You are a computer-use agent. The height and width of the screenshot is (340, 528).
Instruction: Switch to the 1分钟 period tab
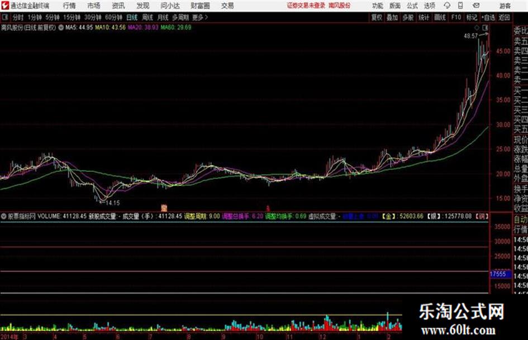35,17
